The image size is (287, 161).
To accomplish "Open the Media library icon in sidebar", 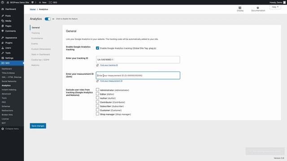I will point(3,21).
